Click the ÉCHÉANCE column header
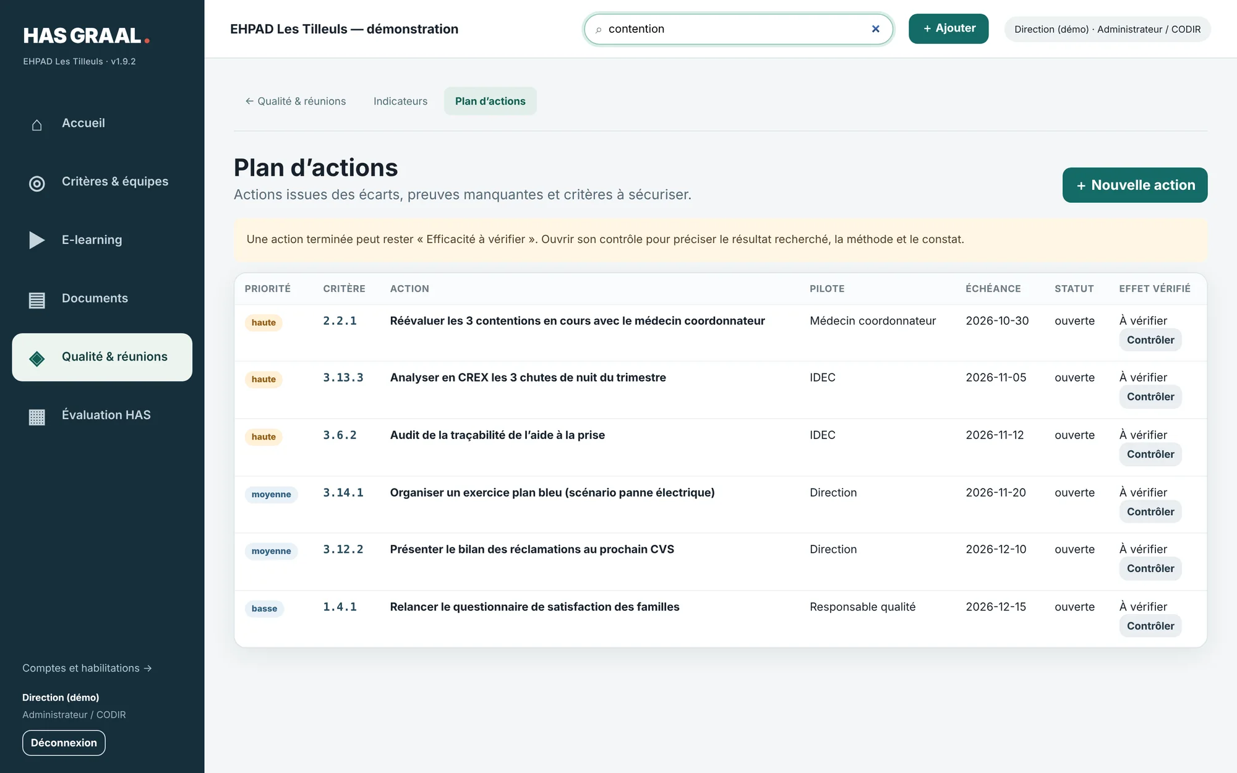Viewport: 1237px width, 773px height. pos(993,289)
